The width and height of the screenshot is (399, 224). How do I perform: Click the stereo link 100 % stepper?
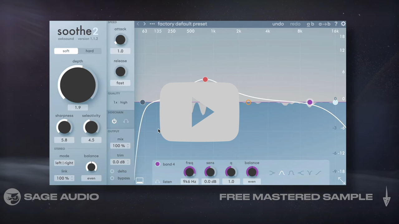[64, 178]
